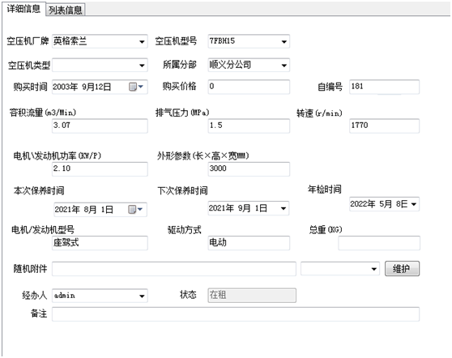Click the 备注 text field
Image resolution: width=452 pixels, height=358 pixels.
point(236,314)
